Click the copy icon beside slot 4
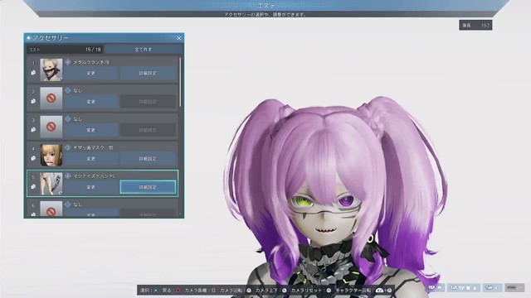 [x=33, y=158]
